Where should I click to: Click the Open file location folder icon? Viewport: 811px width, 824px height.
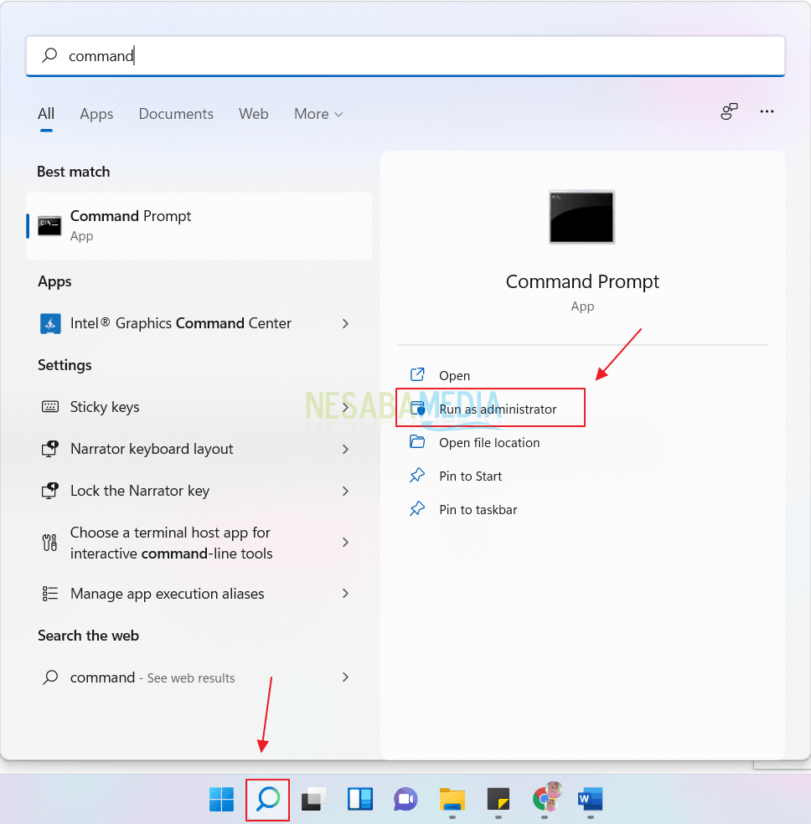tap(417, 442)
